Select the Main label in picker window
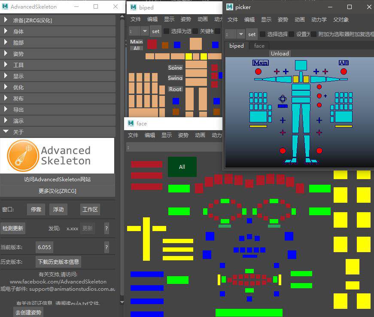374x317 pixels. coord(261,63)
